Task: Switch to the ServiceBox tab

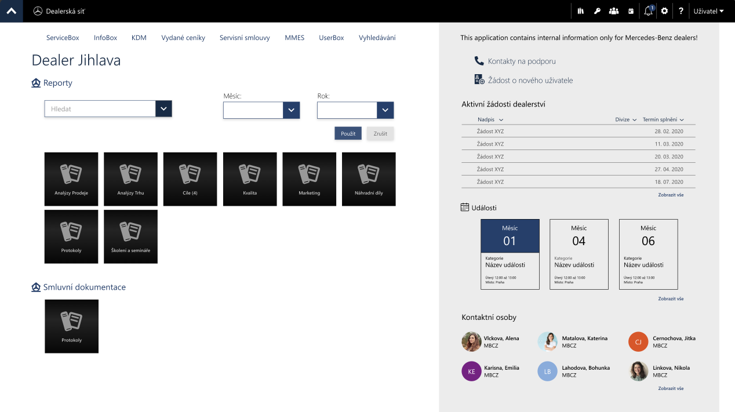Action: (x=62, y=37)
